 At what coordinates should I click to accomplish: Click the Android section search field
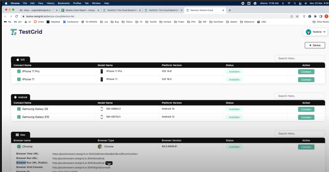(300, 96)
